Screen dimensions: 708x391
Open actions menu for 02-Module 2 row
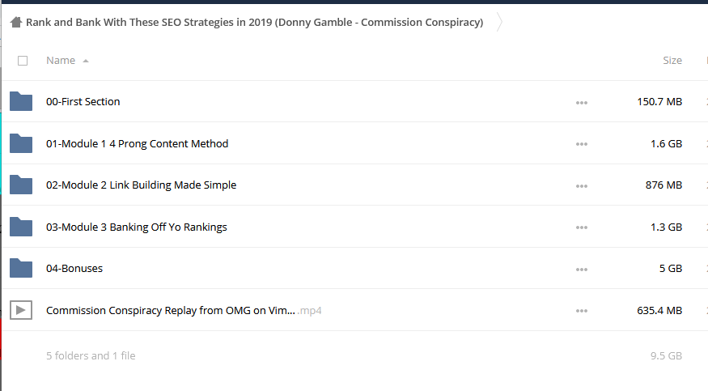coord(582,186)
